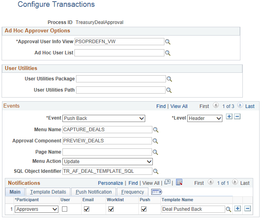Open the Menu Action dropdown
The height and width of the screenshot is (220, 262).
108,162
